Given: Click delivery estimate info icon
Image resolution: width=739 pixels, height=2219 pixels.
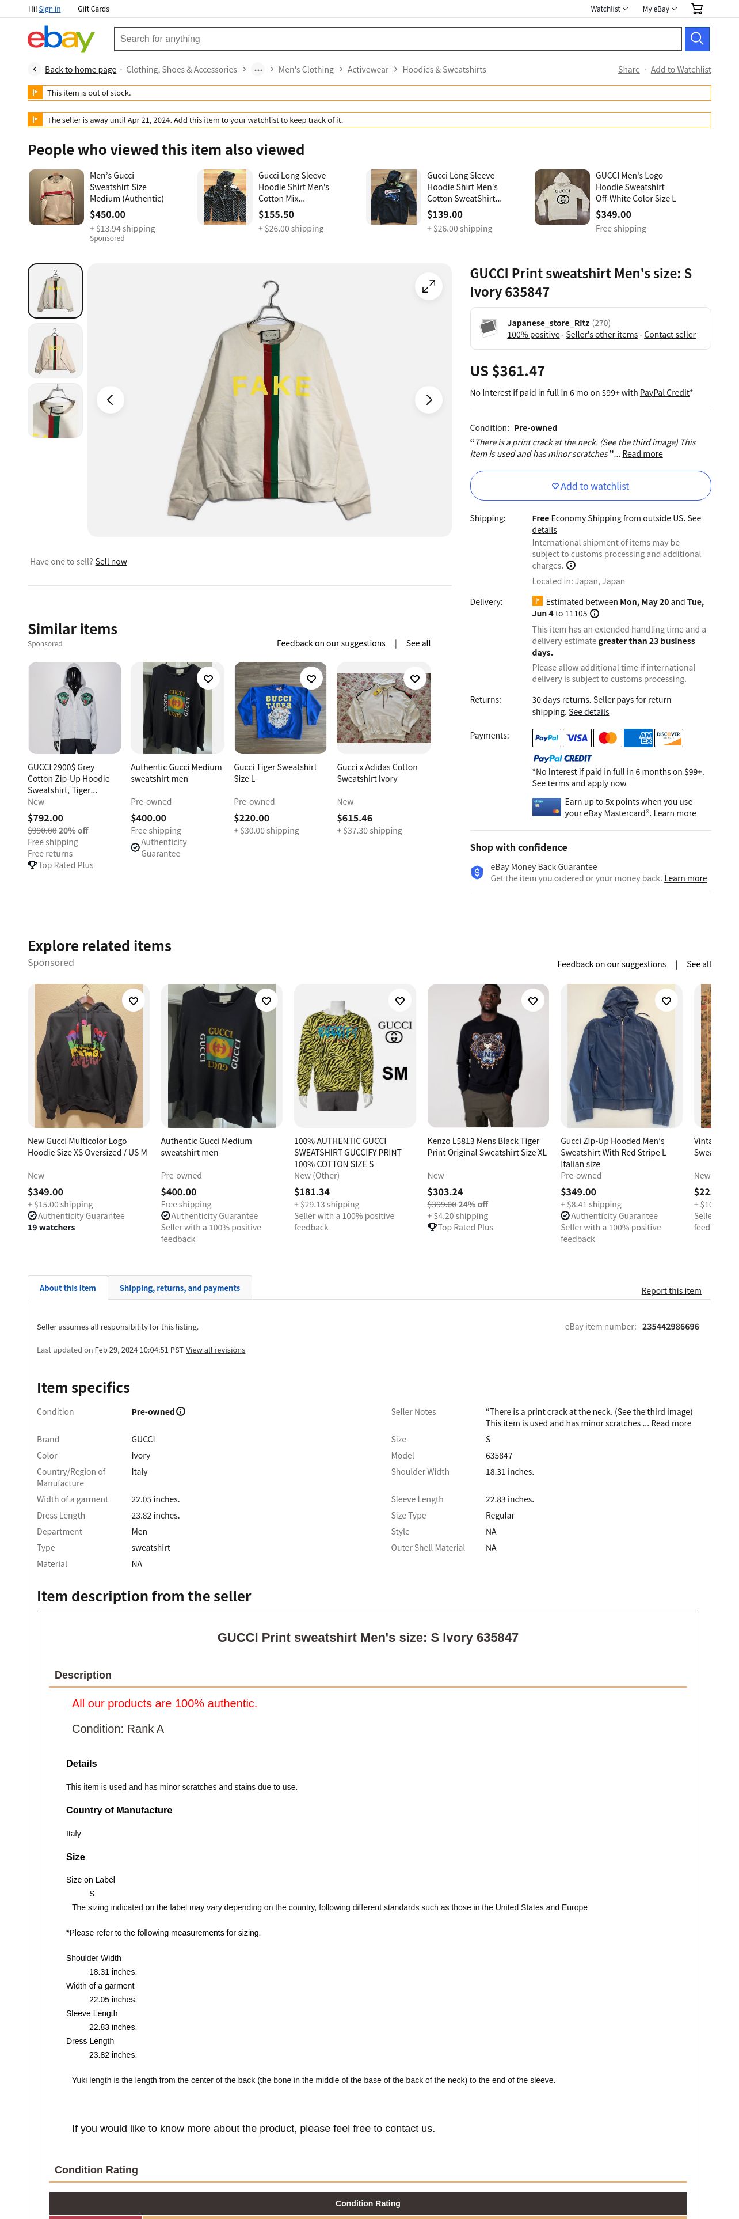Looking at the screenshot, I should pos(595,614).
